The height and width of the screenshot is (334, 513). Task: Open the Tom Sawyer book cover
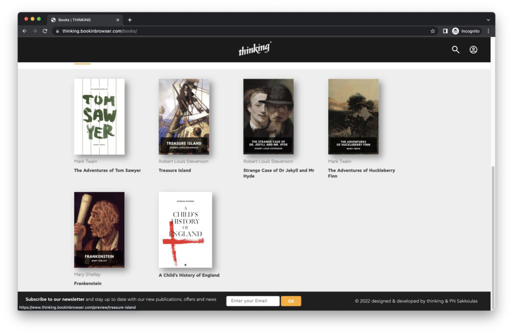click(x=99, y=116)
